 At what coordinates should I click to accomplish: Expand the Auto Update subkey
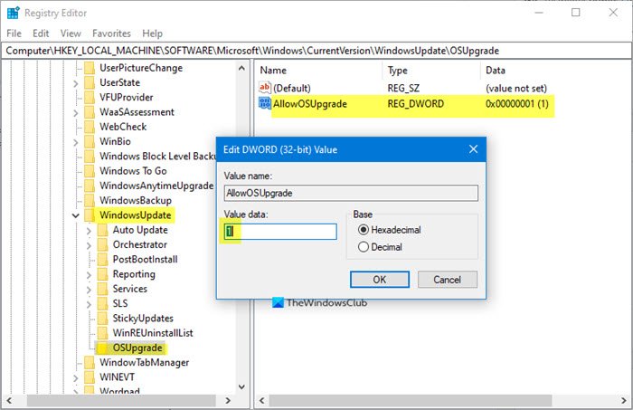[89, 231]
